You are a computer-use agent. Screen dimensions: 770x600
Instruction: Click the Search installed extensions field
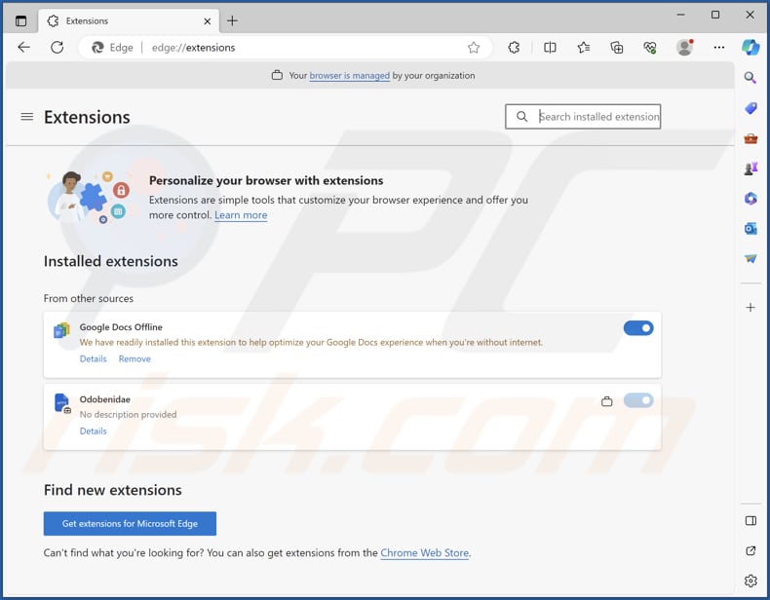(x=597, y=117)
